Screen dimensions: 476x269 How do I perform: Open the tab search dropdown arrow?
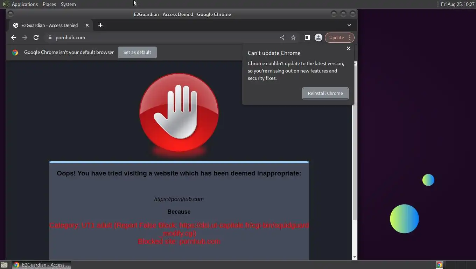[x=349, y=25]
